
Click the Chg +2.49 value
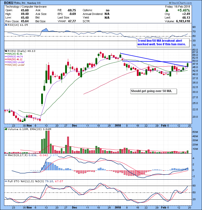186,14
